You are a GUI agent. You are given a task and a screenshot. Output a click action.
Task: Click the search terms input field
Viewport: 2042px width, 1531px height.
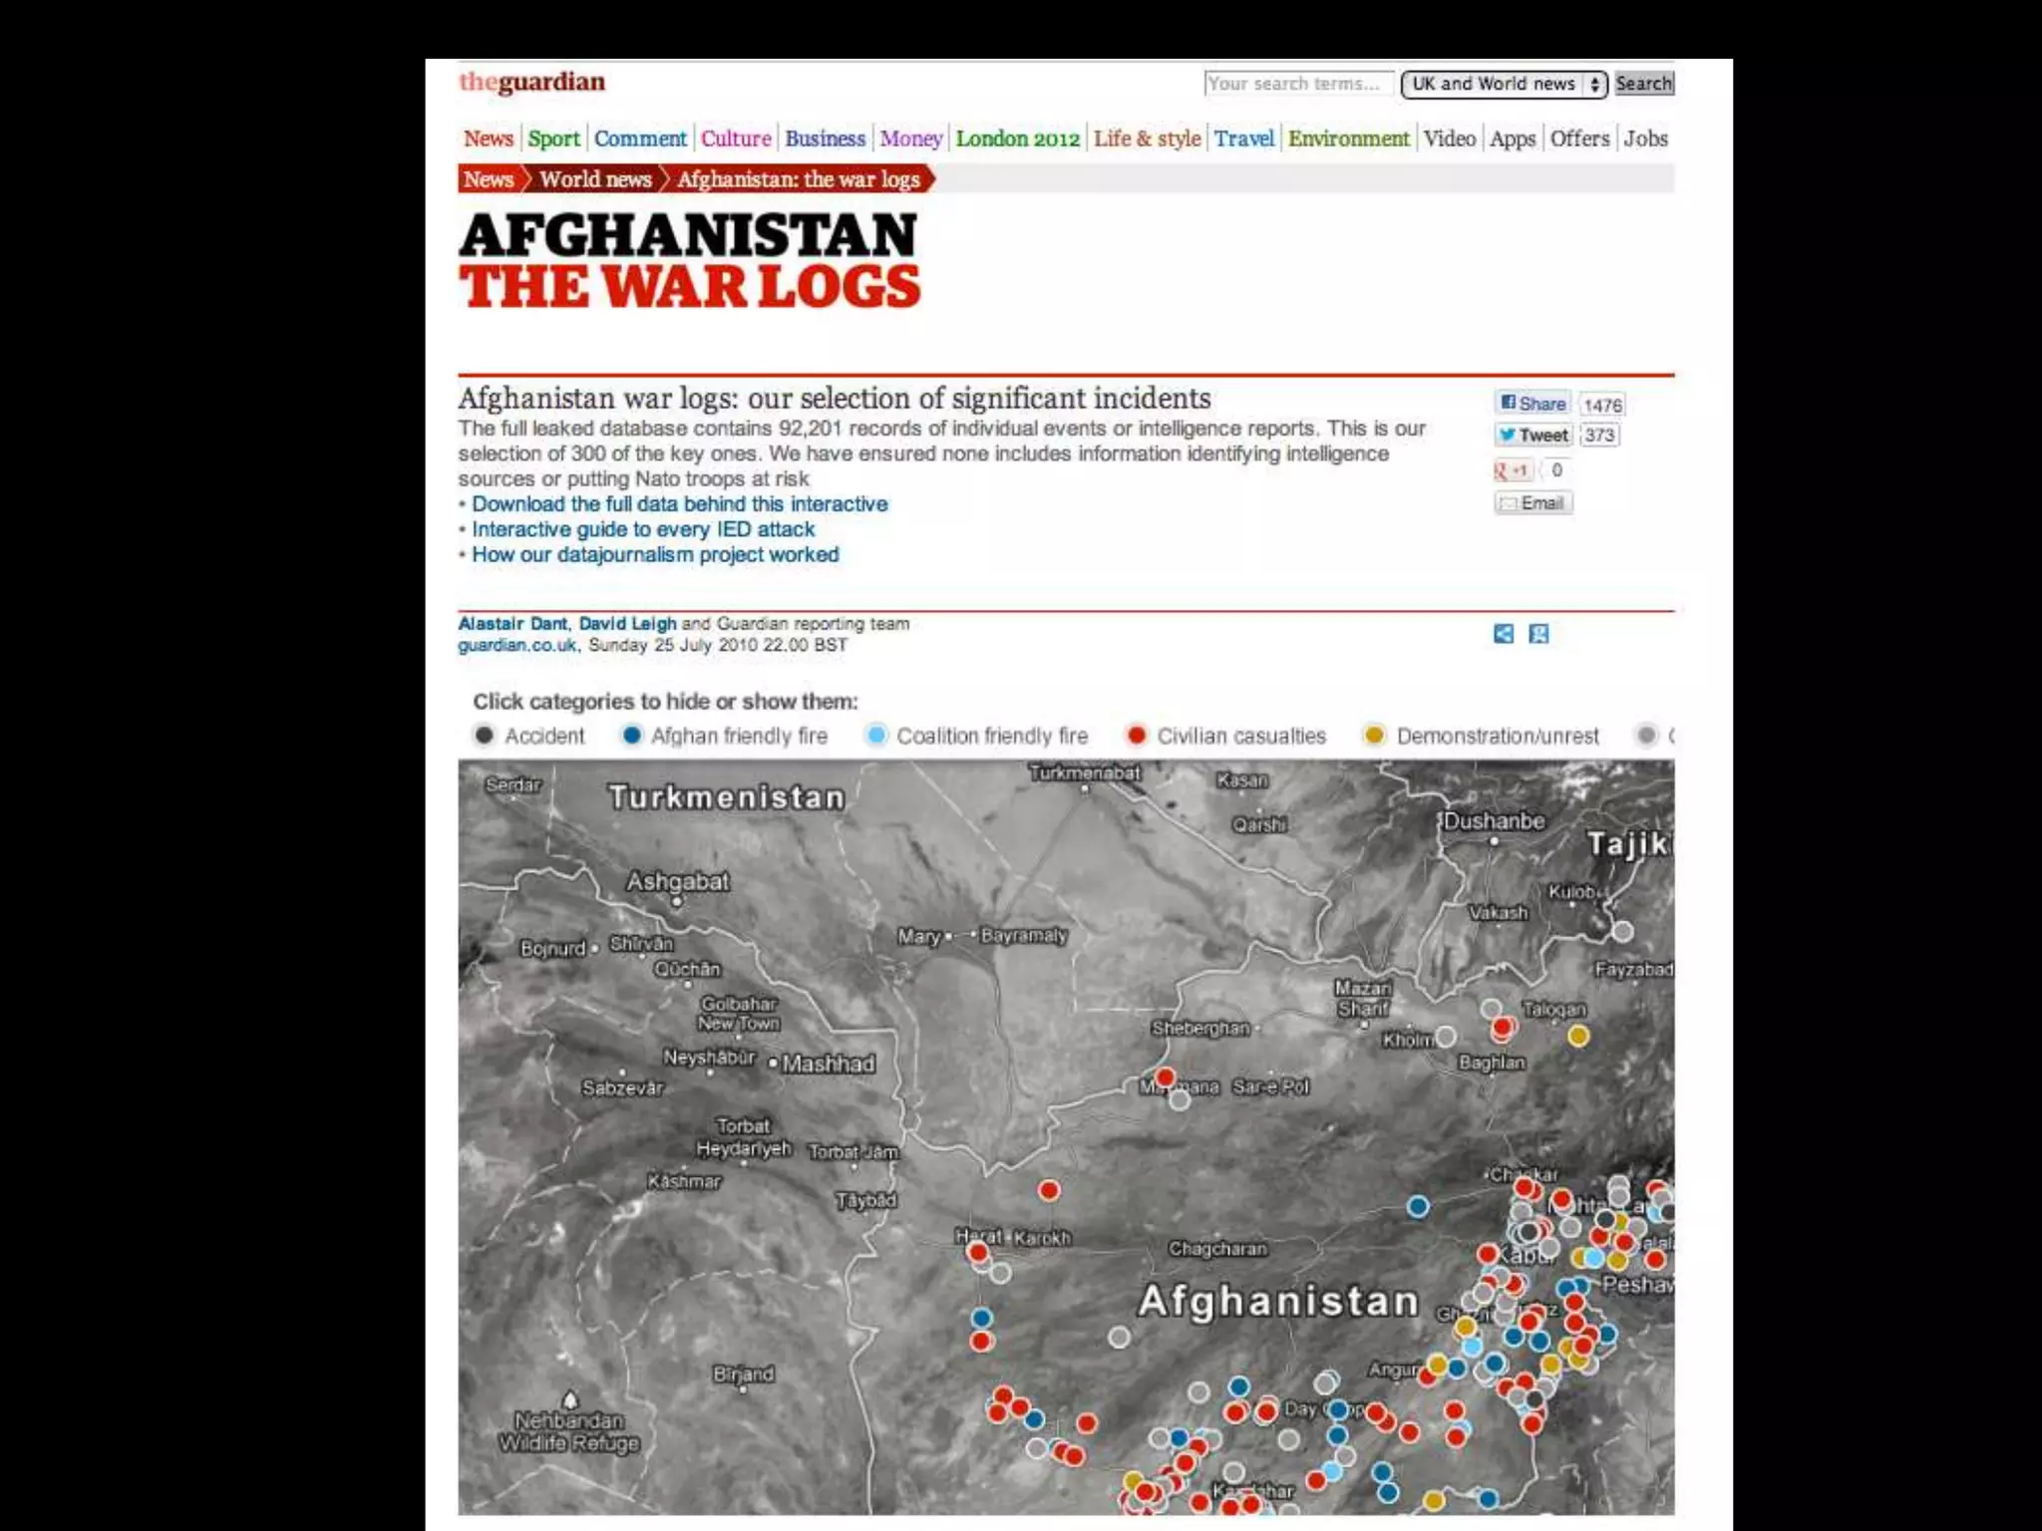click(x=1297, y=84)
